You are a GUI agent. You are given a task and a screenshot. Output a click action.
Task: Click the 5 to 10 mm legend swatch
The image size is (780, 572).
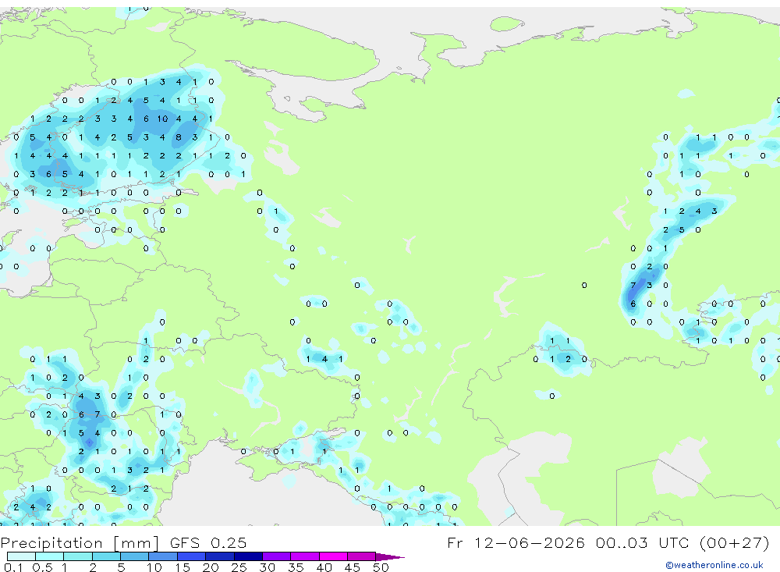click(135, 556)
